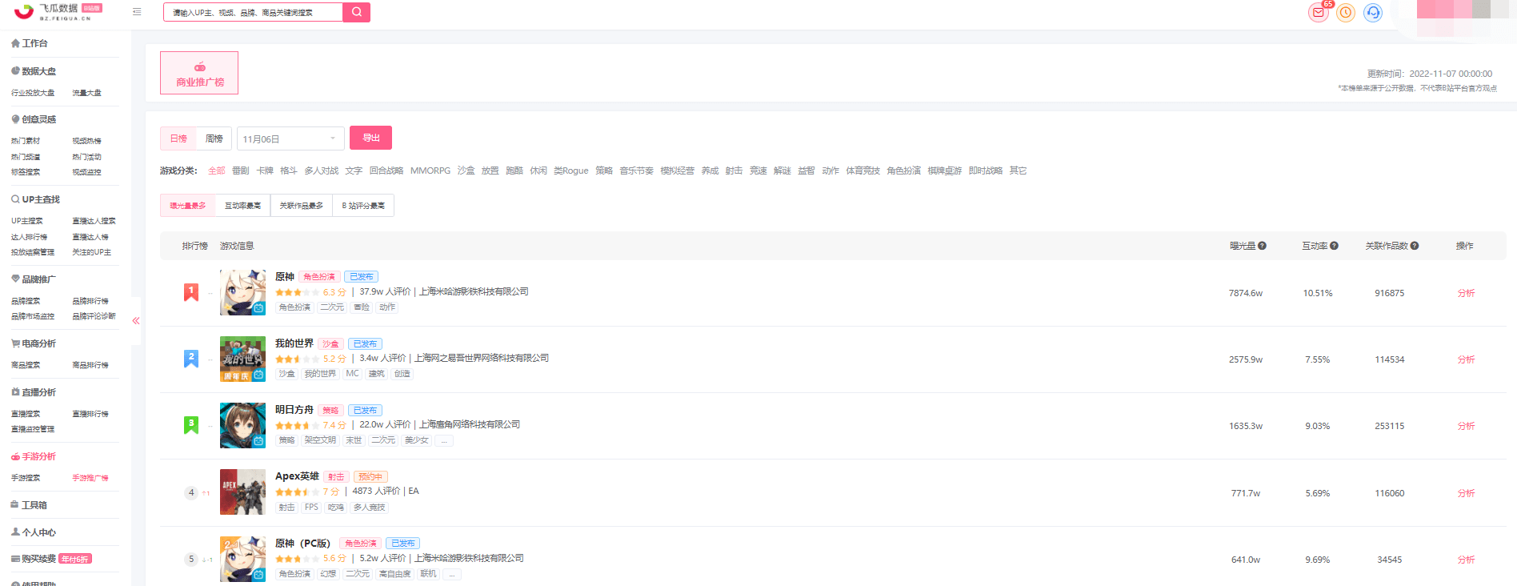Open 购买续费 in the sidebar

[x=34, y=559]
